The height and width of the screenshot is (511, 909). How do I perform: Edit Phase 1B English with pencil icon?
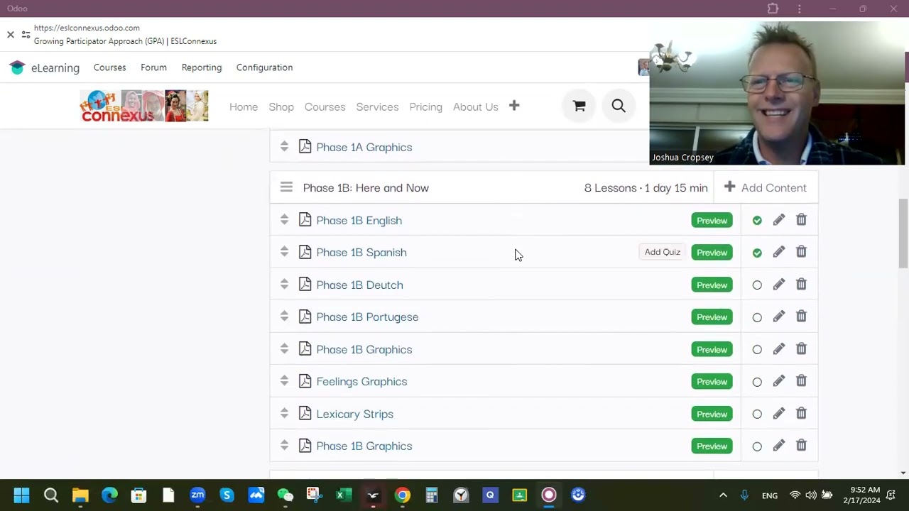pos(779,220)
